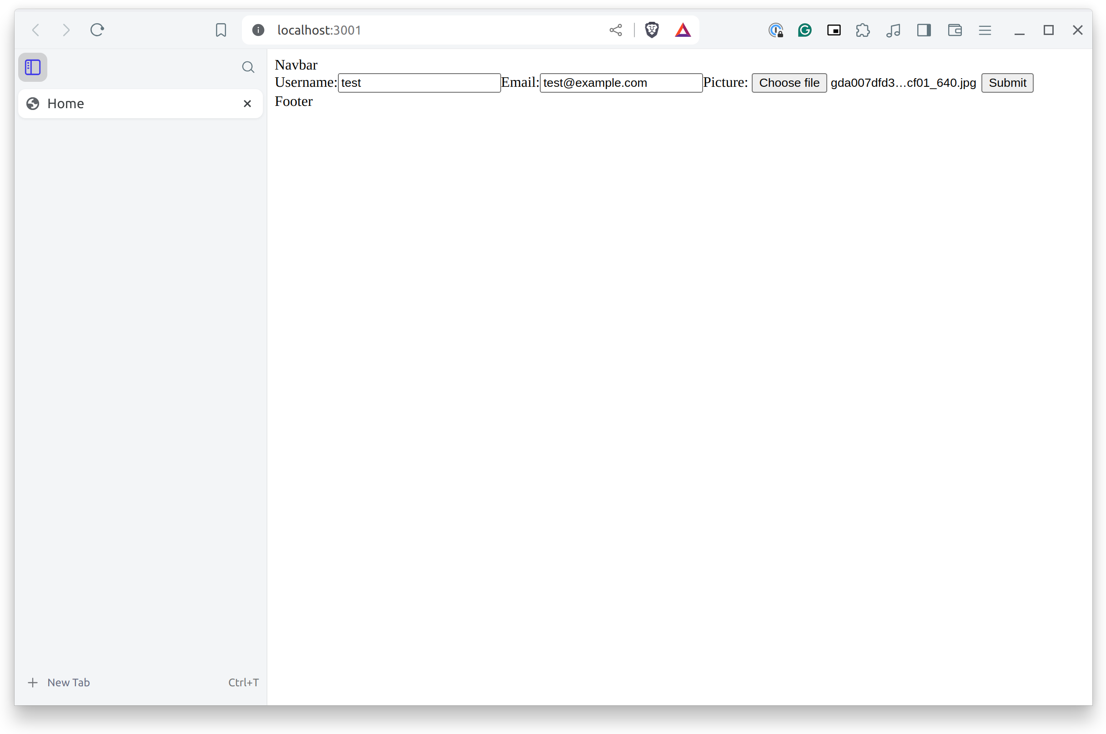This screenshot has height=734, width=1106.
Task: Click the reload page icon
Action: tap(97, 30)
